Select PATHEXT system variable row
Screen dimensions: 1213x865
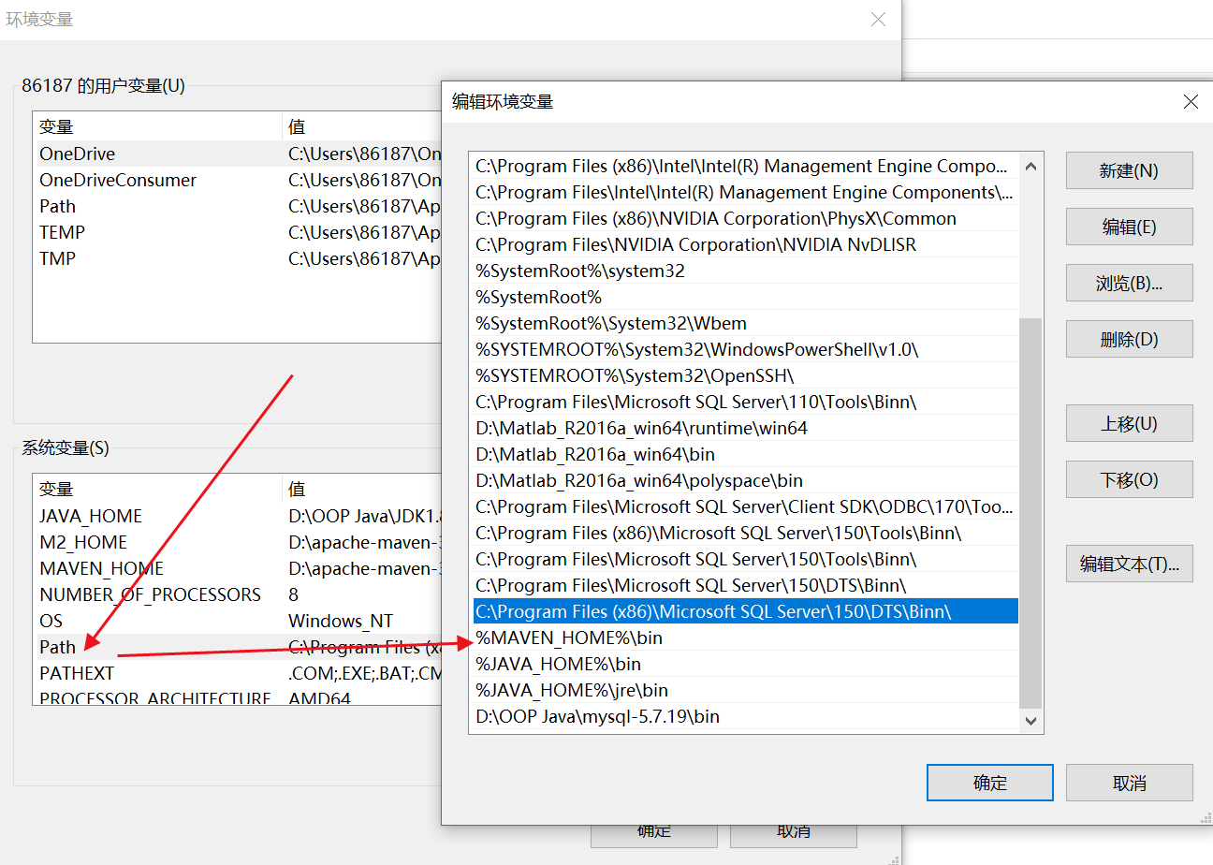[x=238, y=673]
